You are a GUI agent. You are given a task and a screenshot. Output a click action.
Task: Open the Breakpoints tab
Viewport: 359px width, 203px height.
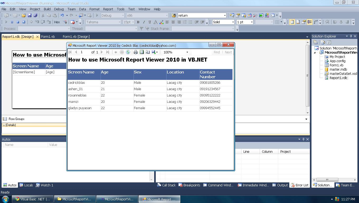tap(189, 185)
